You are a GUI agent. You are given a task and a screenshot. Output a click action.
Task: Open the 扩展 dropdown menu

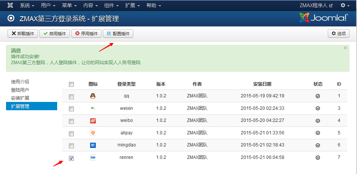pos(132,5)
